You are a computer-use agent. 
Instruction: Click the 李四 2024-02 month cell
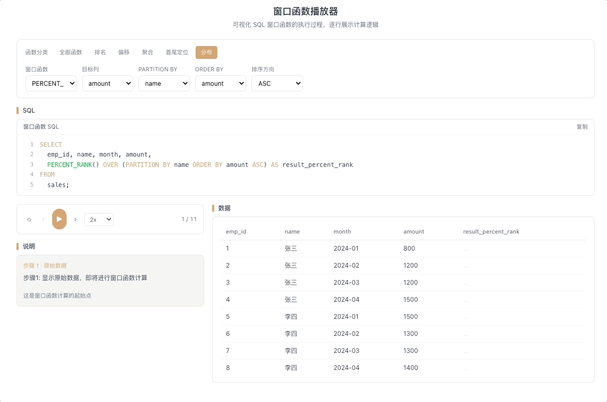[346, 334]
